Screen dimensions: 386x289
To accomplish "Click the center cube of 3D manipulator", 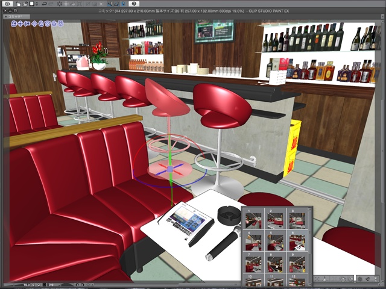I will pyautogui.click(x=169, y=169).
